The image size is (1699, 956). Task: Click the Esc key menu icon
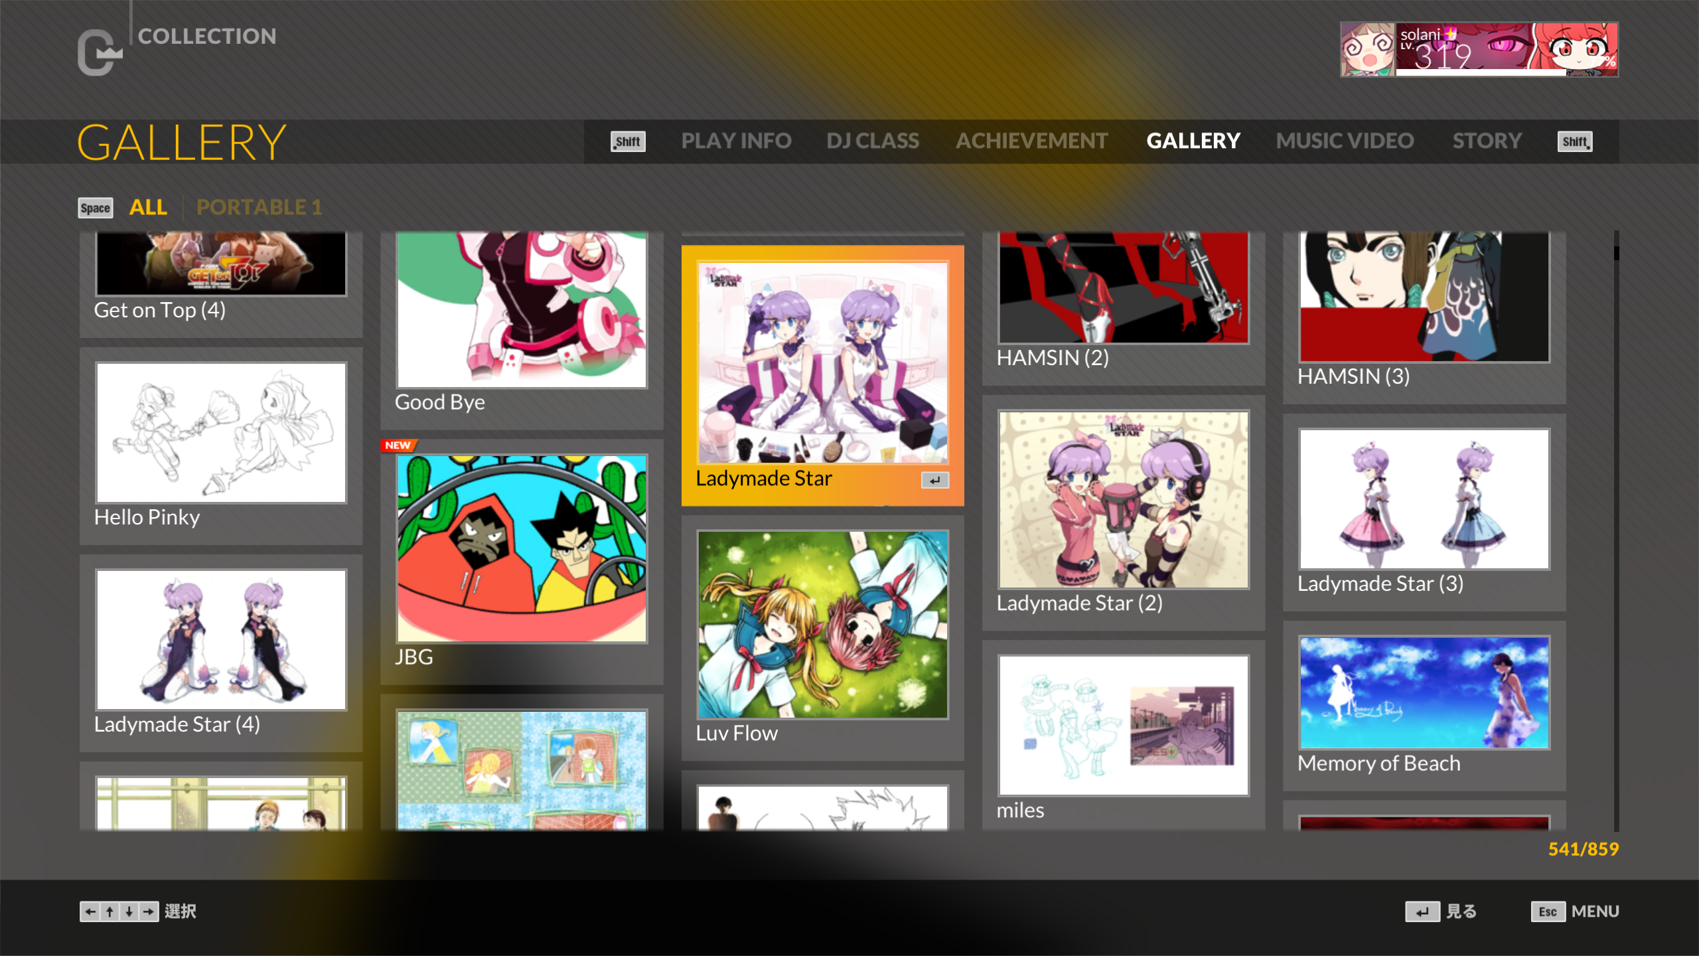pos(1547,912)
